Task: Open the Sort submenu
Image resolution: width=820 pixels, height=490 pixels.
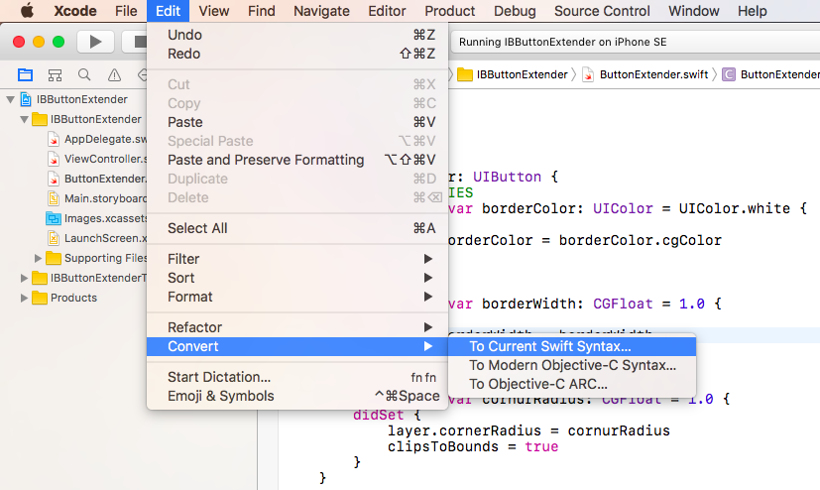Action: click(297, 278)
